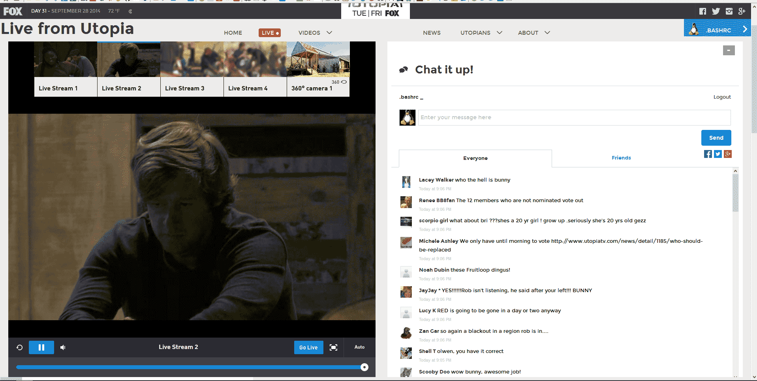Send the chat message
The width and height of the screenshot is (757, 381).
click(716, 138)
